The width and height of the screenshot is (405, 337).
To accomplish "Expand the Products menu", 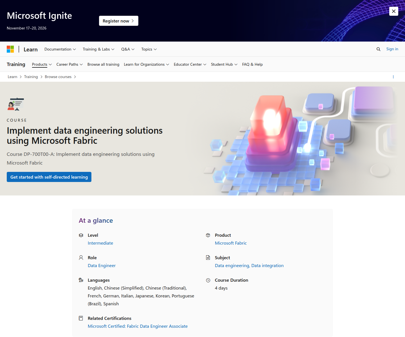I will (42, 64).
